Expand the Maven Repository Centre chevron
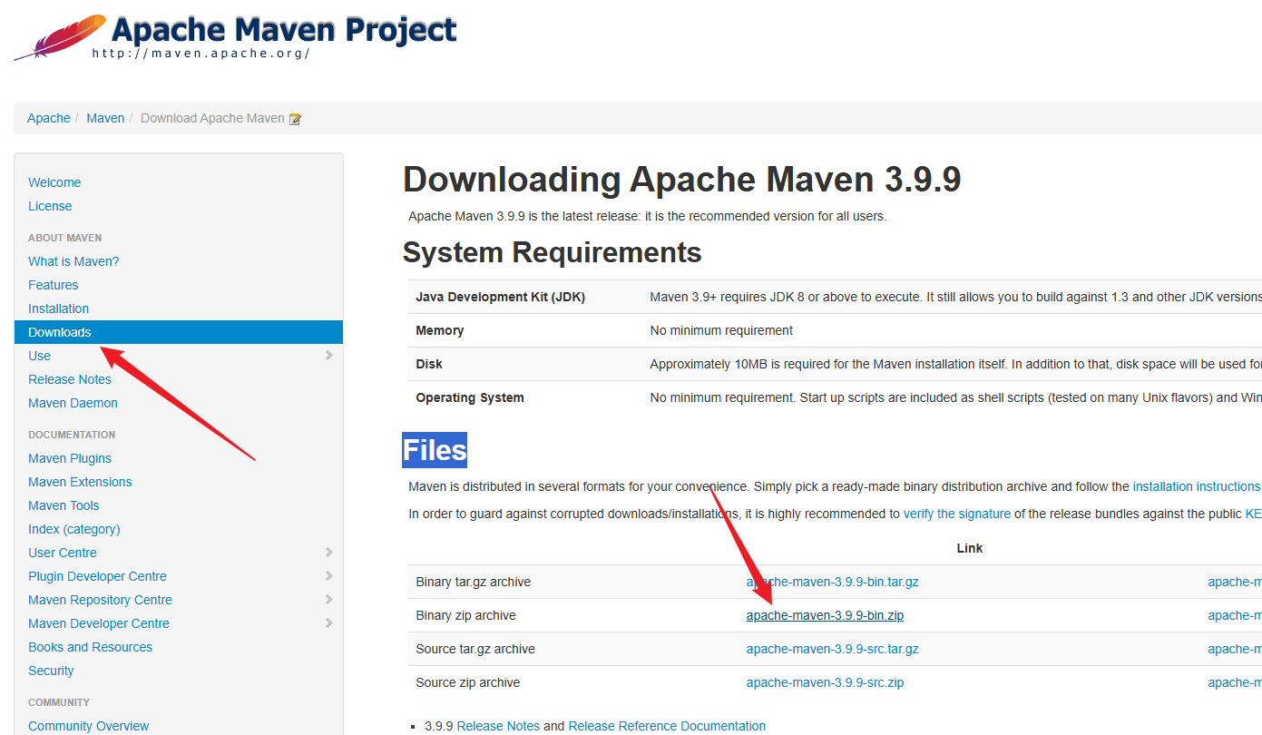 328,599
